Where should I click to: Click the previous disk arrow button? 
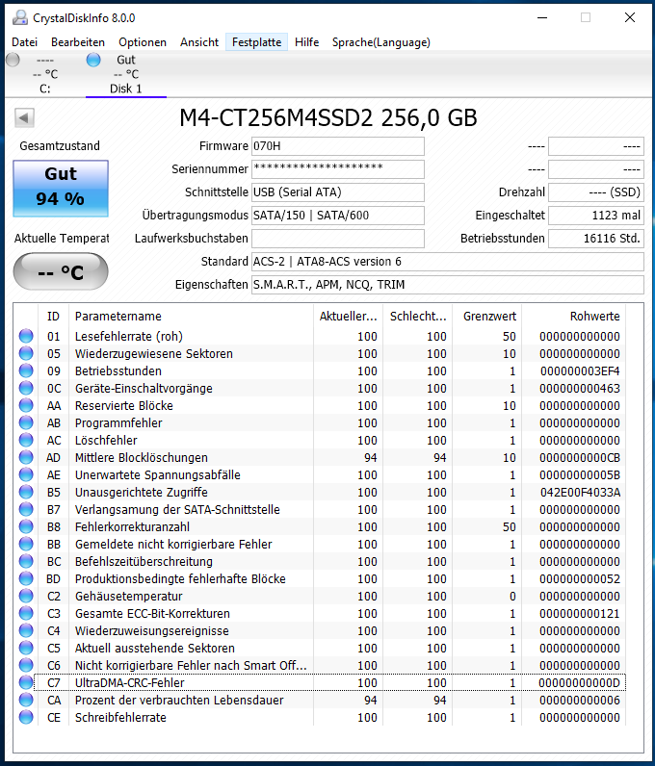tap(24, 117)
